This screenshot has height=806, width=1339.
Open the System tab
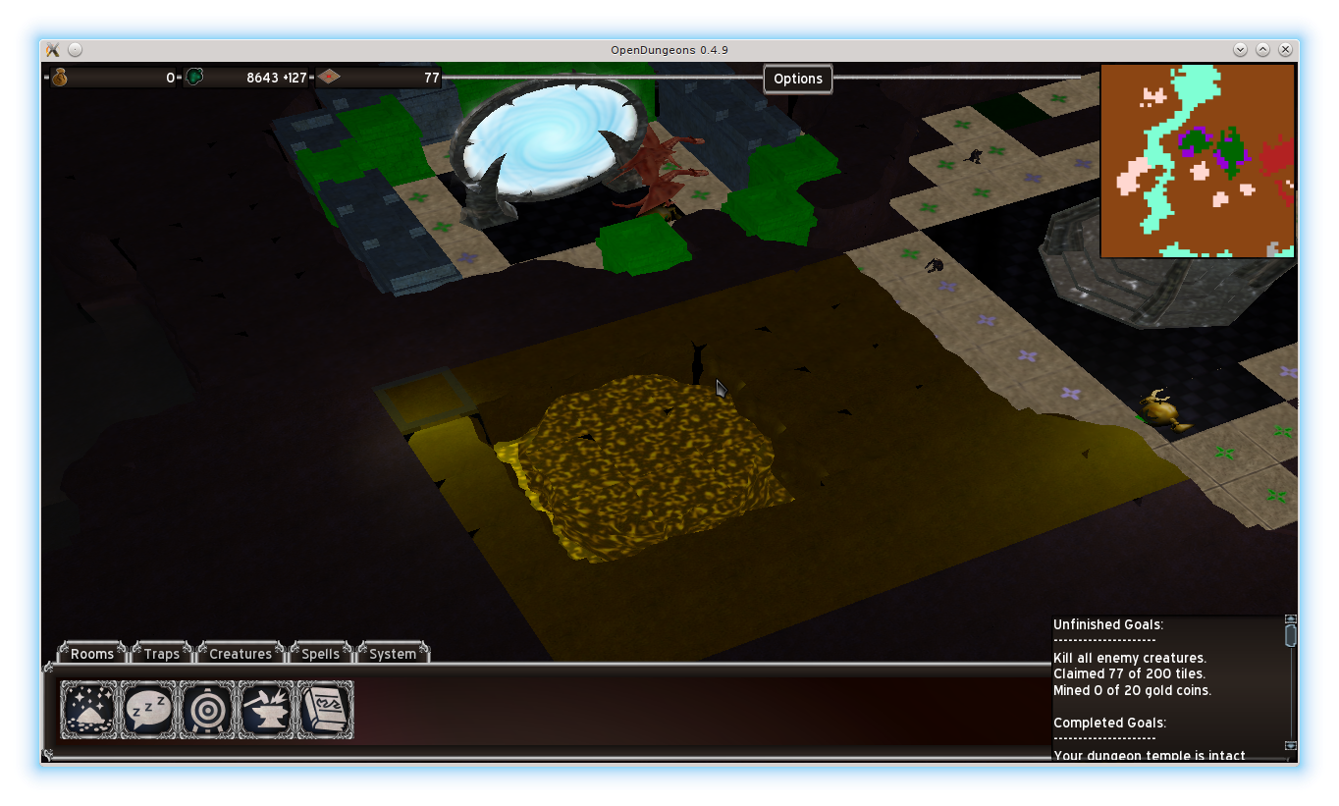pos(393,654)
